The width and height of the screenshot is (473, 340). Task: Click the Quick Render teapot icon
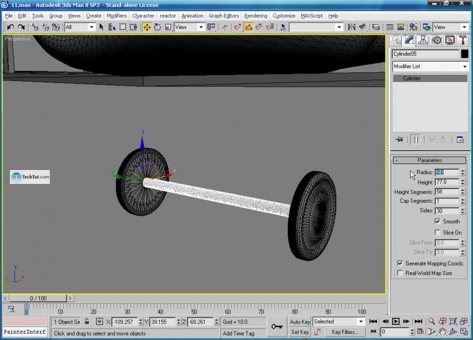click(x=427, y=27)
